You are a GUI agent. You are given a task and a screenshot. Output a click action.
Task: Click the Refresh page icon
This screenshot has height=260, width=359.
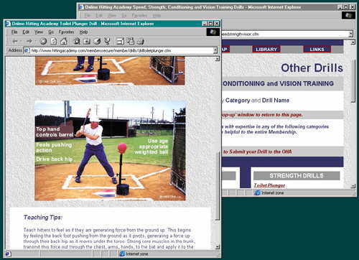click(54, 41)
